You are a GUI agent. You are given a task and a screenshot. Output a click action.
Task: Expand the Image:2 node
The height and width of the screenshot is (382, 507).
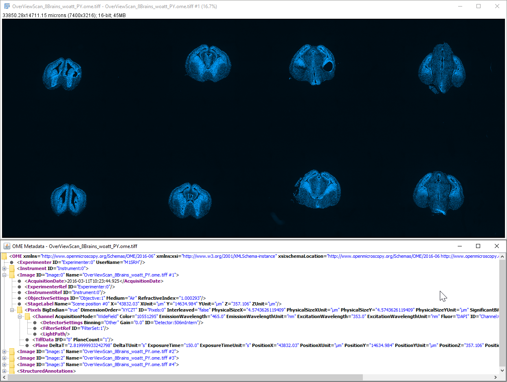(x=4, y=358)
